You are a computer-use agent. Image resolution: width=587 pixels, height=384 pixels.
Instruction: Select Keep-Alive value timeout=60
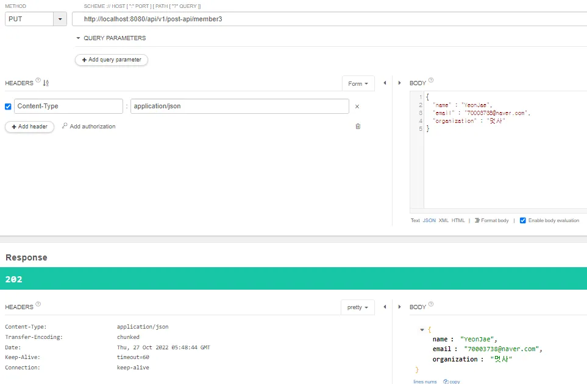coord(133,357)
